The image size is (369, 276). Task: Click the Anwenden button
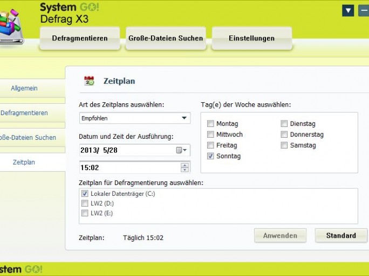[280, 236]
